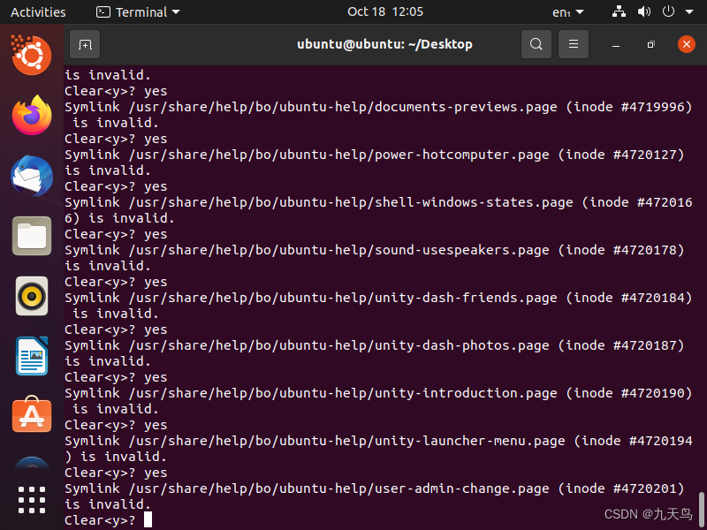The width and height of the screenshot is (707, 530).
Task: Click the shell-windows-states.page symlink line
Action: point(378,203)
